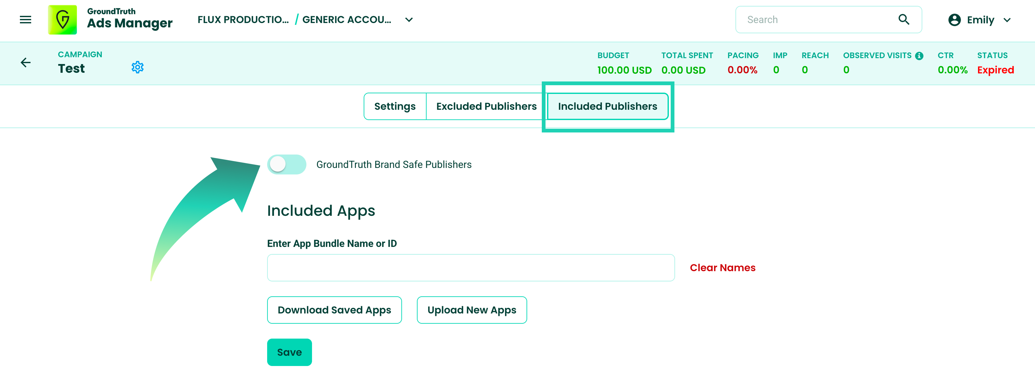Expand the account selector chevron

tap(409, 20)
